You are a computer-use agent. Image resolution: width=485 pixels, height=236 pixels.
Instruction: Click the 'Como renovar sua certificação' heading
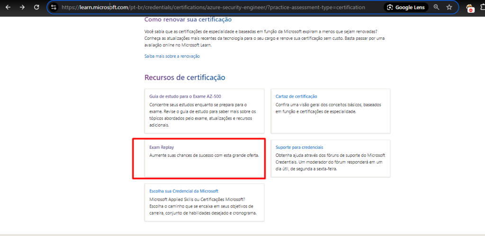click(x=188, y=19)
